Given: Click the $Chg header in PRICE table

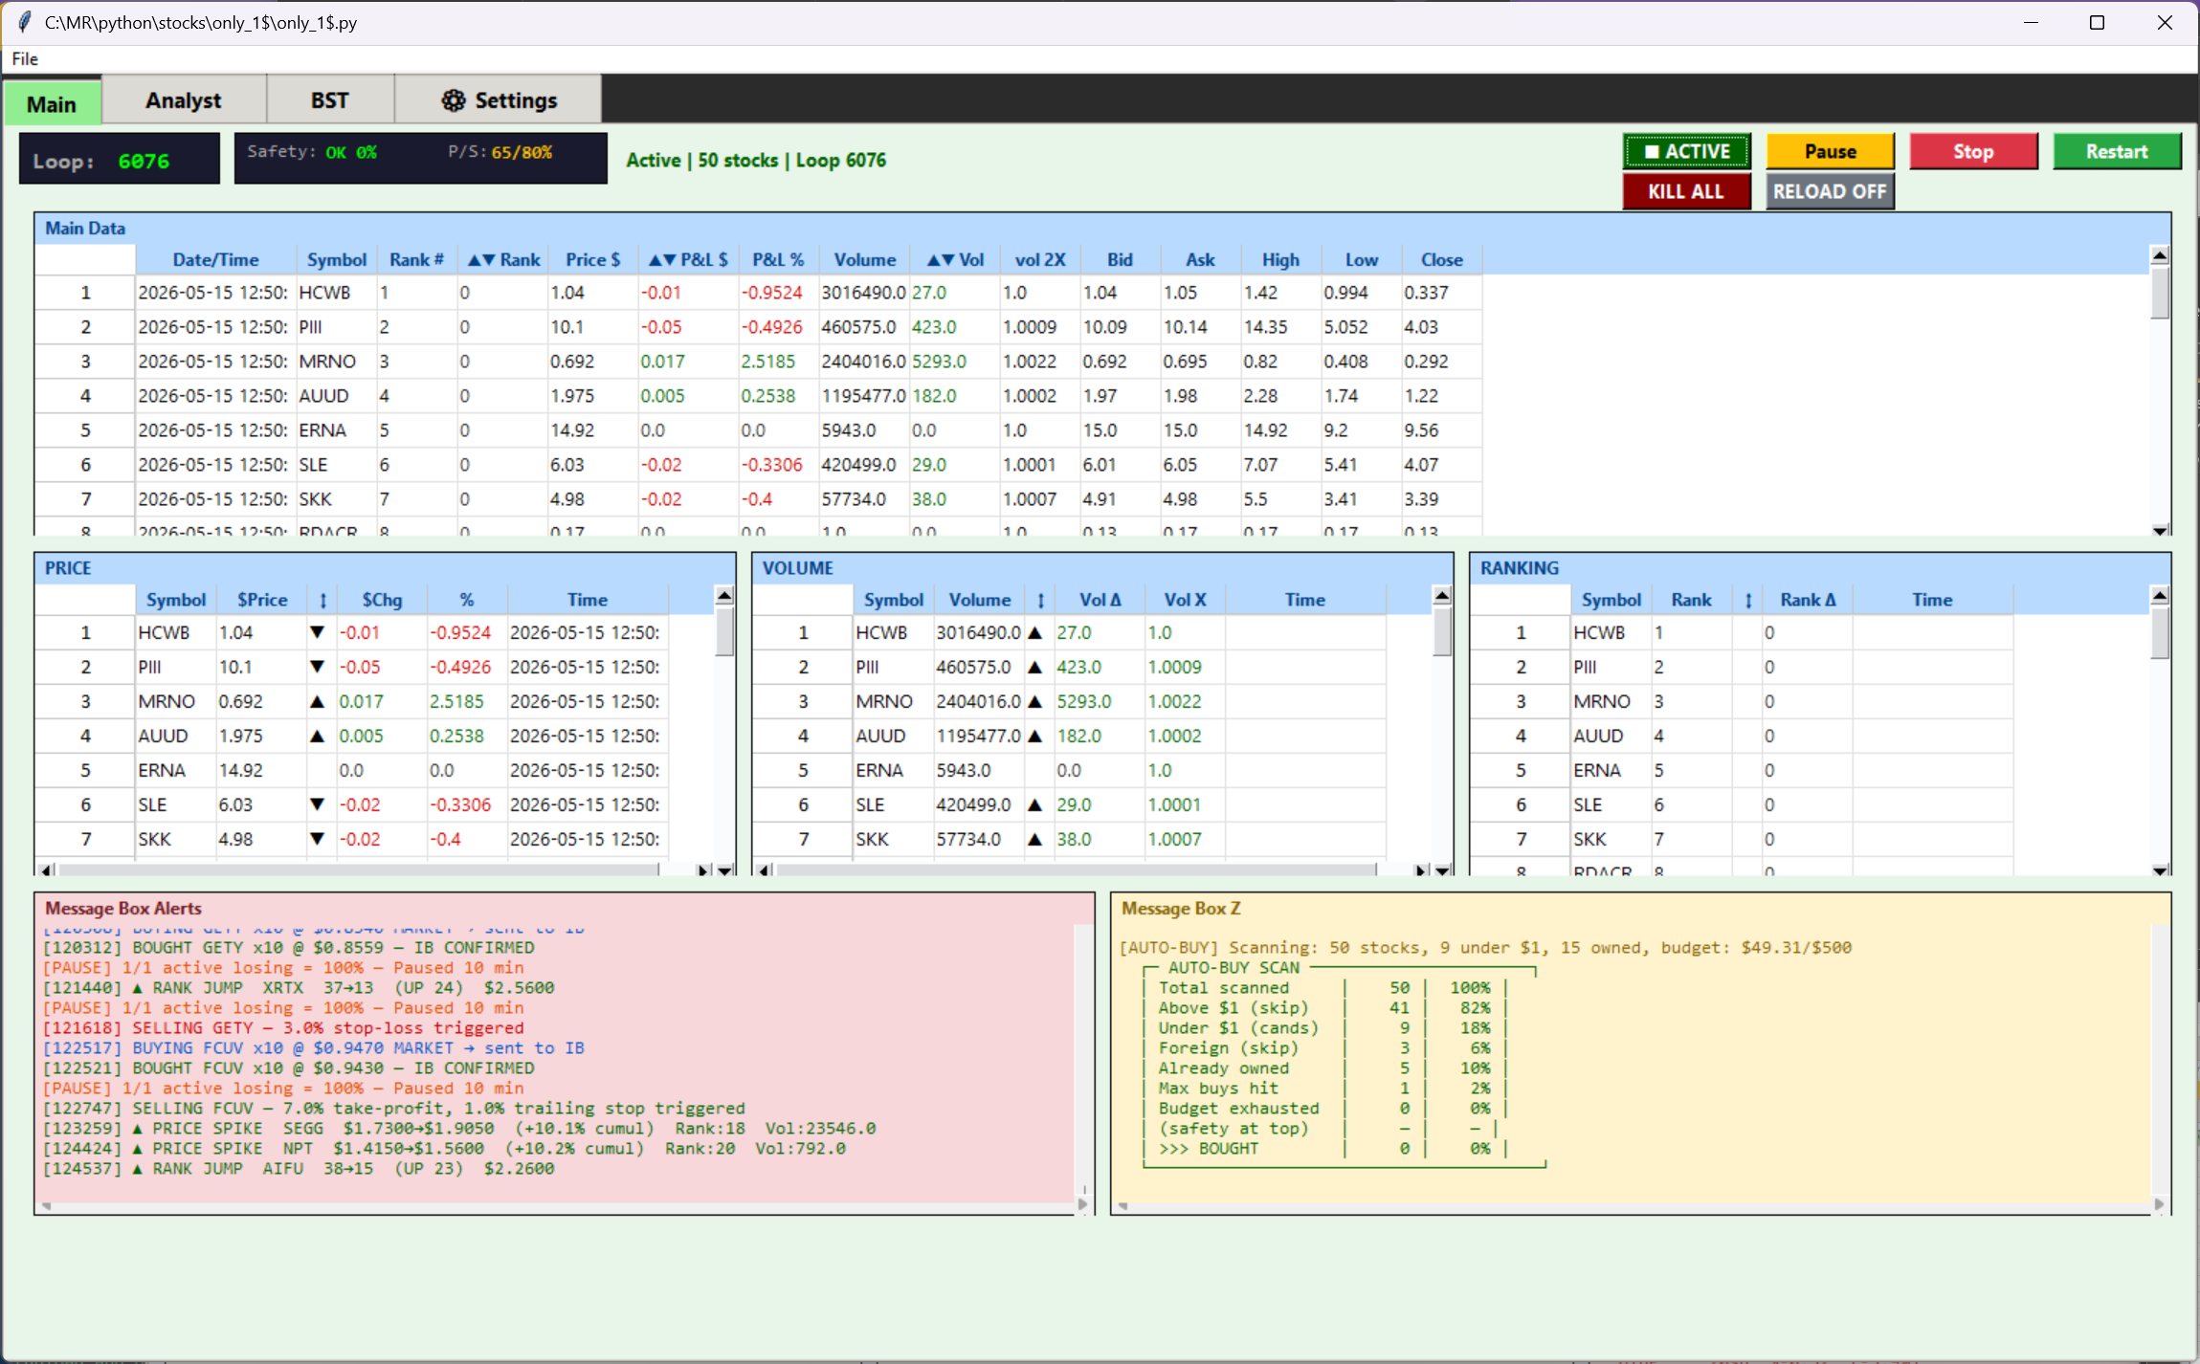Looking at the screenshot, I should 382,600.
